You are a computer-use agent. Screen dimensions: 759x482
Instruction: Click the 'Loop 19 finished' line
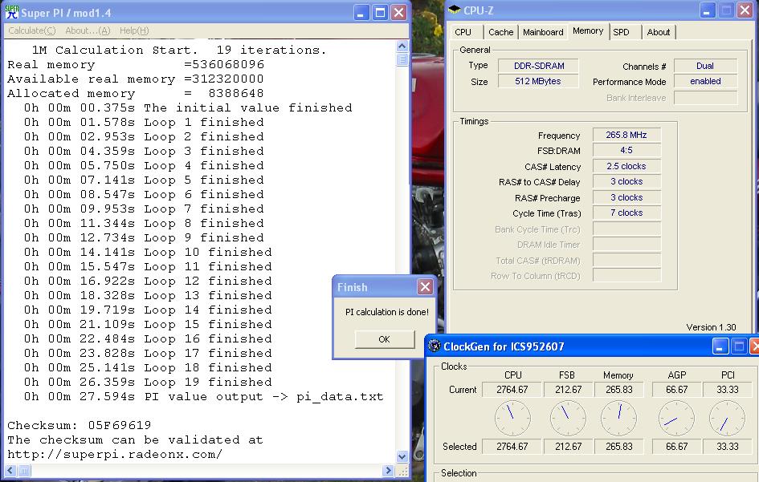148,382
